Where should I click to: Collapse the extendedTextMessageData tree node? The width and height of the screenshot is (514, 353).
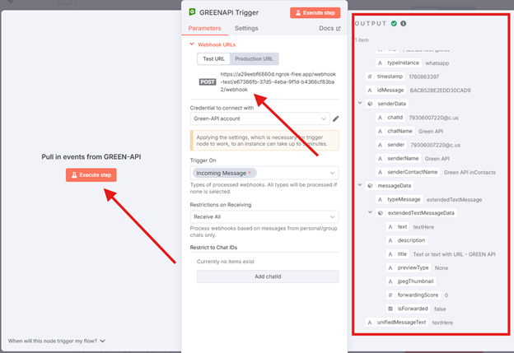[x=370, y=212]
